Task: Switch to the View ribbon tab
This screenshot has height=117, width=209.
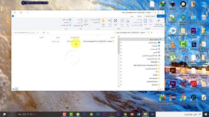Action: point(132,16)
